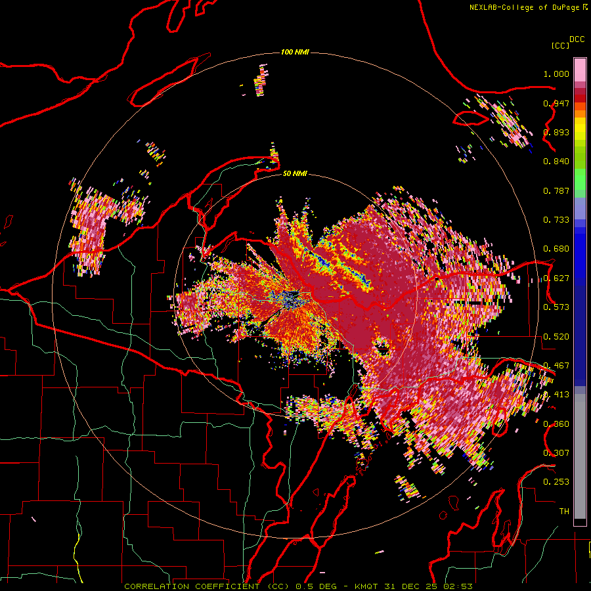Pick the yellow color bar segment
Image resolution: width=591 pixels, height=591 pixels.
click(580, 129)
